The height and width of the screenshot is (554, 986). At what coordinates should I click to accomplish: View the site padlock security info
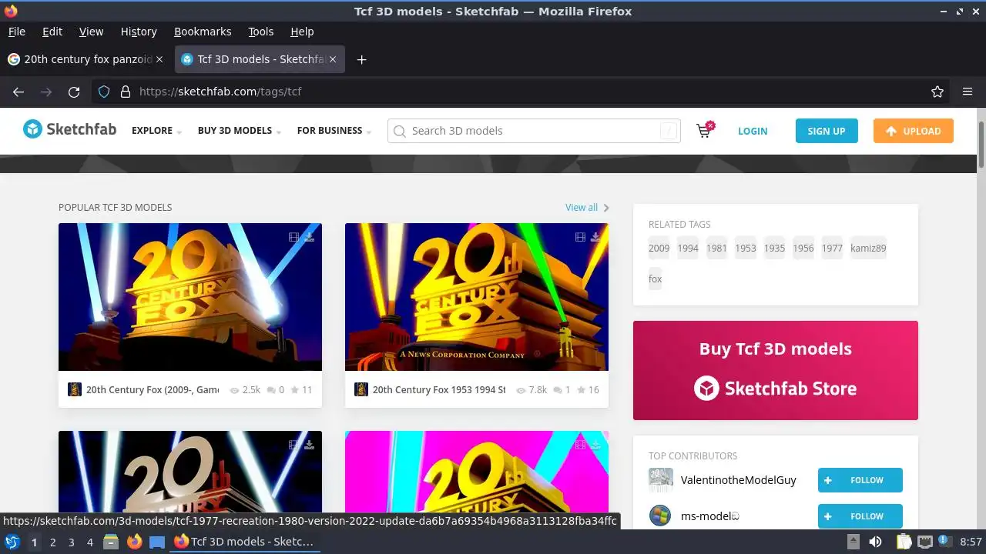tap(126, 92)
